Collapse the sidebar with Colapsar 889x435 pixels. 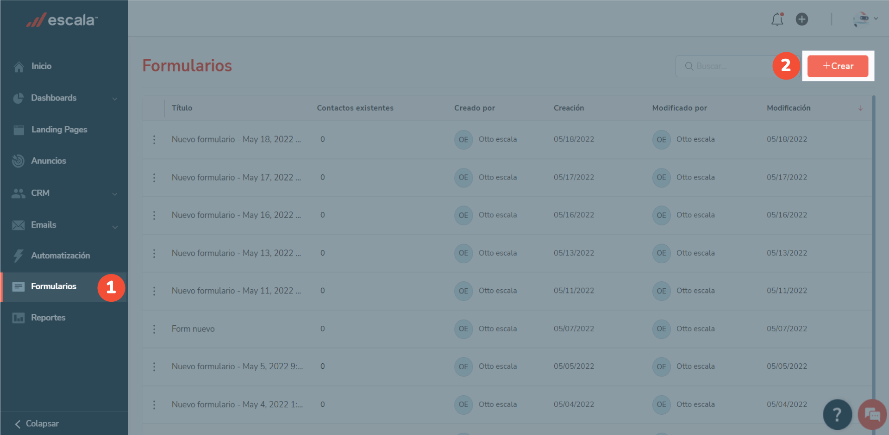coord(37,424)
